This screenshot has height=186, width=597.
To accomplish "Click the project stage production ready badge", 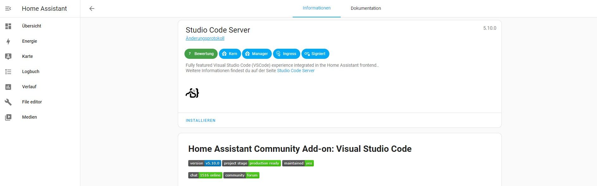I will [252, 163].
